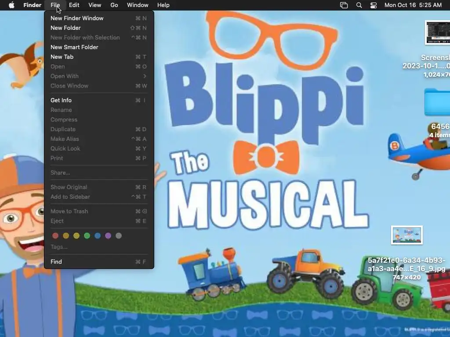Image resolution: width=450 pixels, height=337 pixels.
Task: Click the dimmed Compress menu item
Action: pyautogui.click(x=99, y=119)
